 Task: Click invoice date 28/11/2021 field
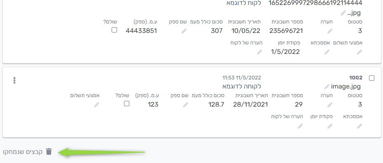tap(250, 105)
